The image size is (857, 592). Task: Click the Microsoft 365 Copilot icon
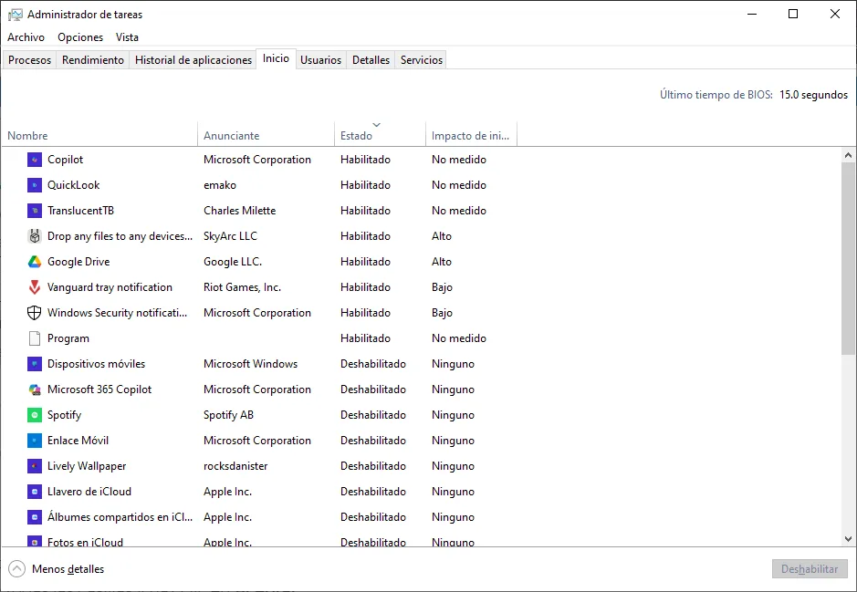click(x=35, y=389)
